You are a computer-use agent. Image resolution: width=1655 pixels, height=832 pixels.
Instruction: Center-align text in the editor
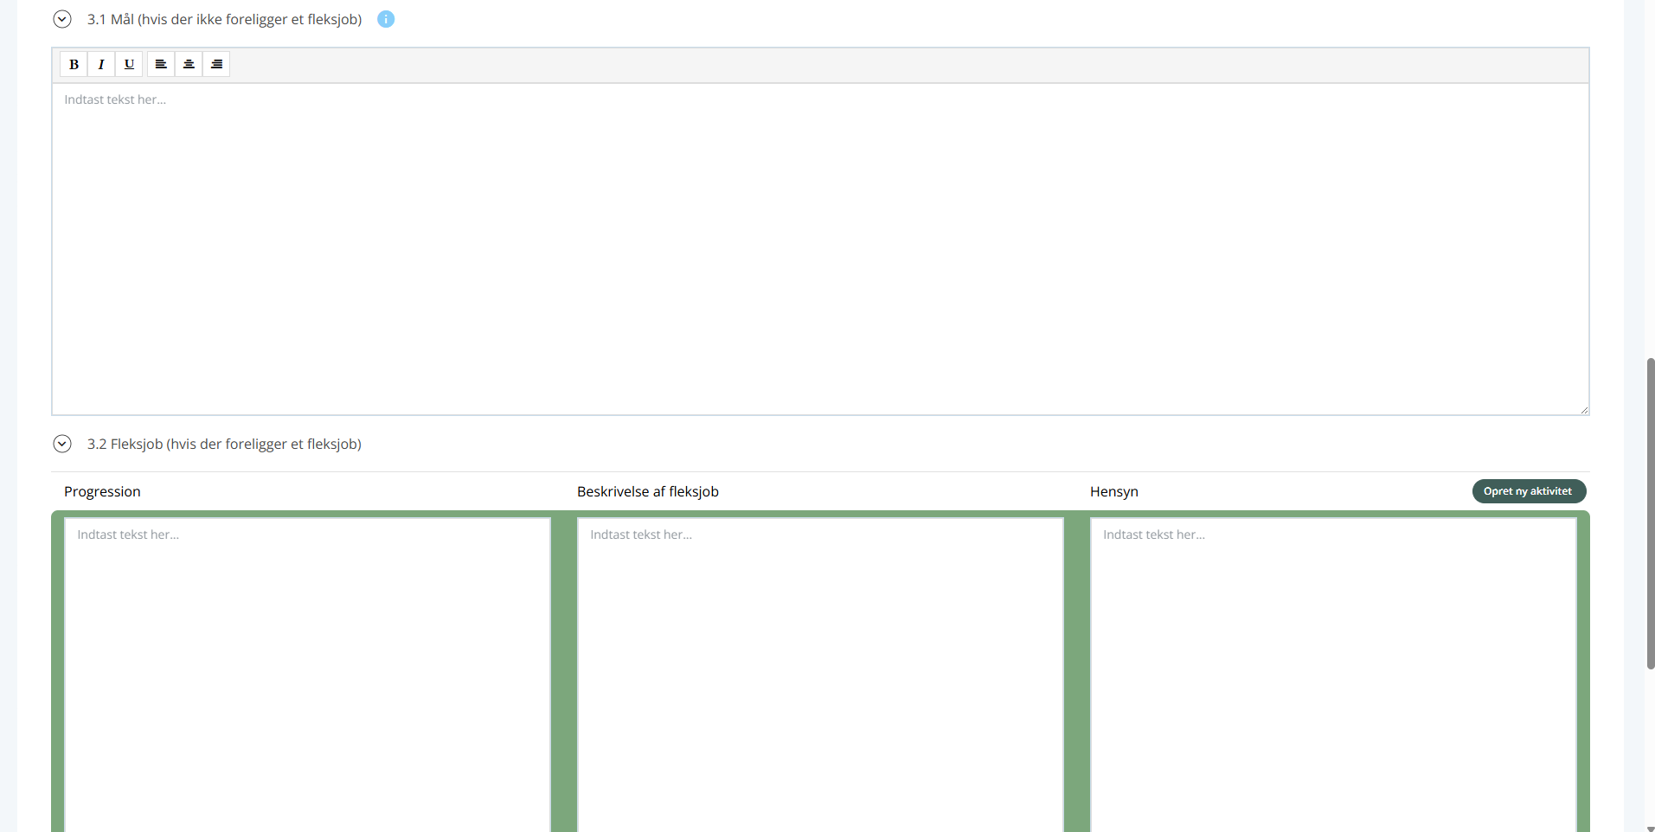coord(189,64)
